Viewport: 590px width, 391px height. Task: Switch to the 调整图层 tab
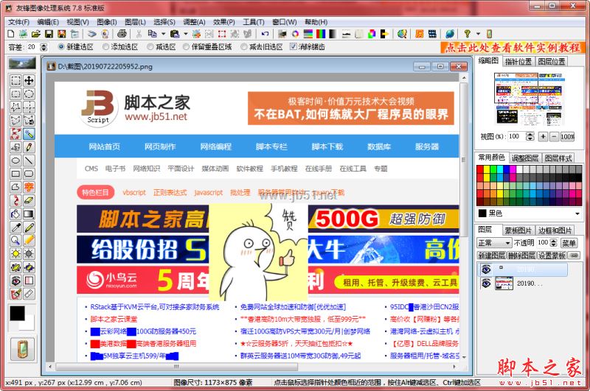click(525, 158)
